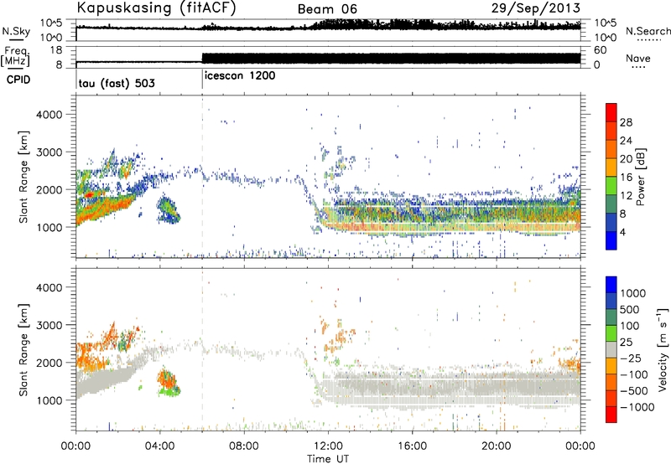
Task: Click the velocity panel 'Slant Range [km]' axis label
Action: pos(23,349)
